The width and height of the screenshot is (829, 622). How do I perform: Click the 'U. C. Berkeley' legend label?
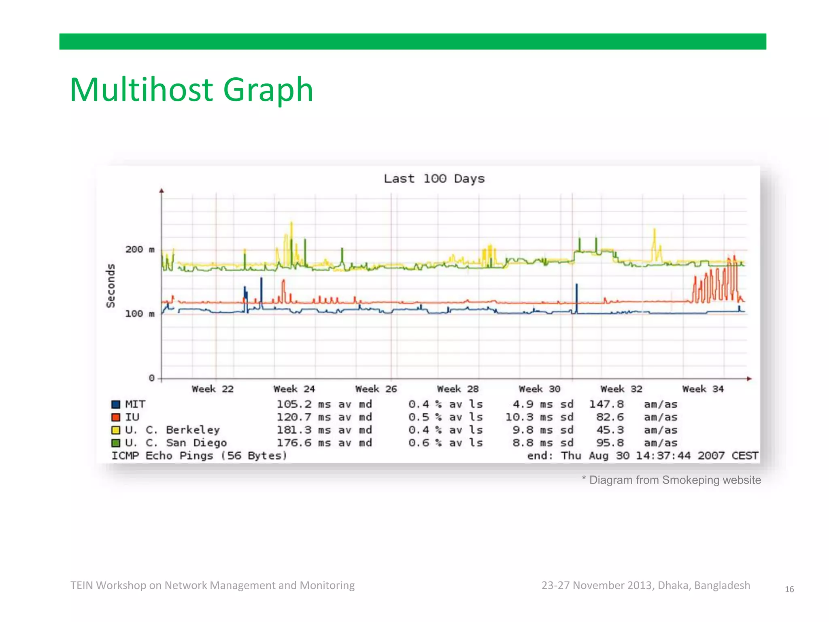coord(172,430)
